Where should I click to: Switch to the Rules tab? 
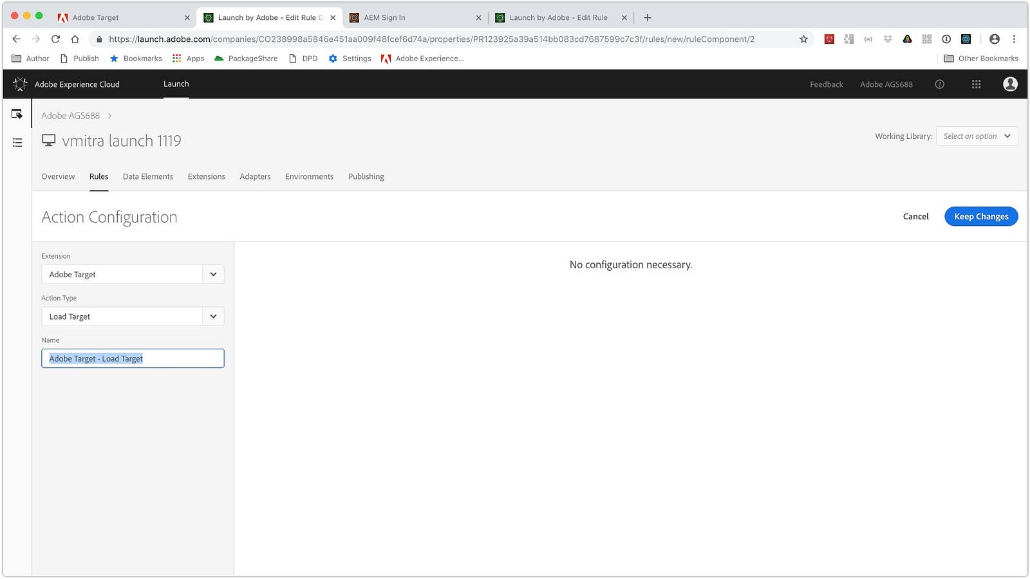pyautogui.click(x=98, y=176)
